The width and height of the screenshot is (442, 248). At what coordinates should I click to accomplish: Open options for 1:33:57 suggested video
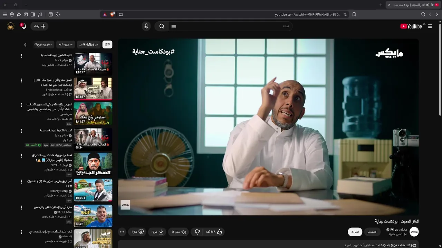21,81
